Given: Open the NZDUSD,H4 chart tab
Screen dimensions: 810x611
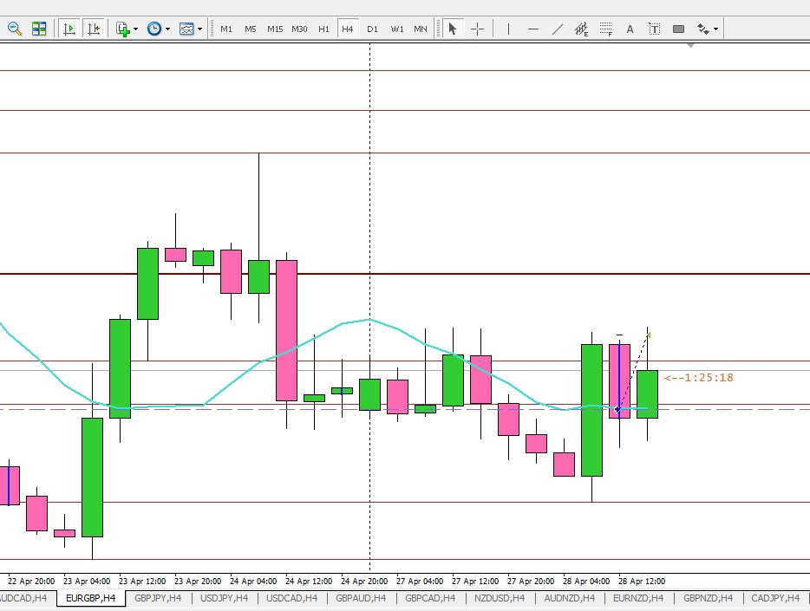Looking at the screenshot, I should point(500,598).
